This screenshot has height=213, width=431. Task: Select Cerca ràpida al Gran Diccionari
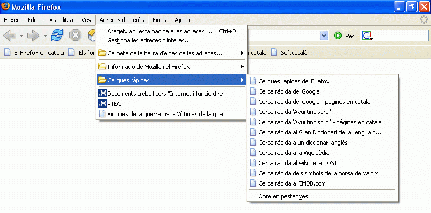pyautogui.click(x=322, y=132)
